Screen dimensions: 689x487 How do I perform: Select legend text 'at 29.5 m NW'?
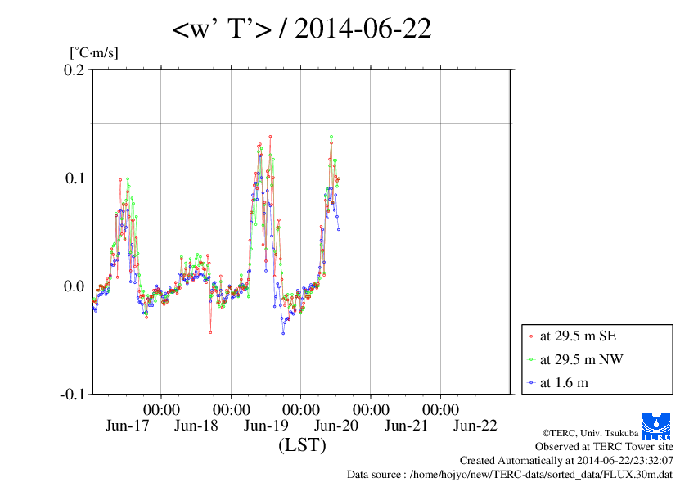click(x=581, y=359)
